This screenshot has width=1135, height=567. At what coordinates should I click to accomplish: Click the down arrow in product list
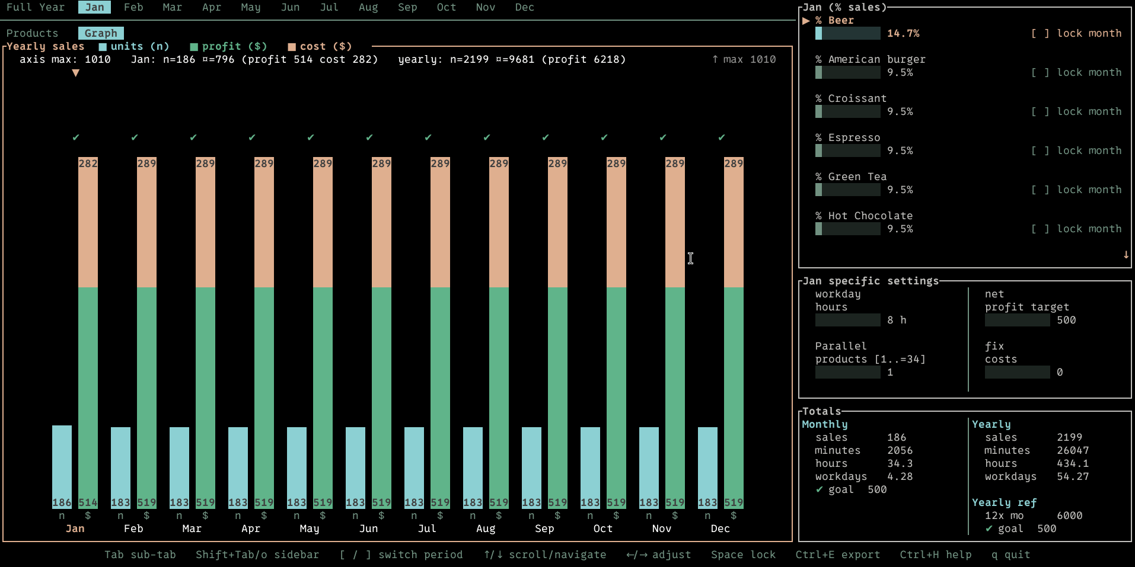1126,255
